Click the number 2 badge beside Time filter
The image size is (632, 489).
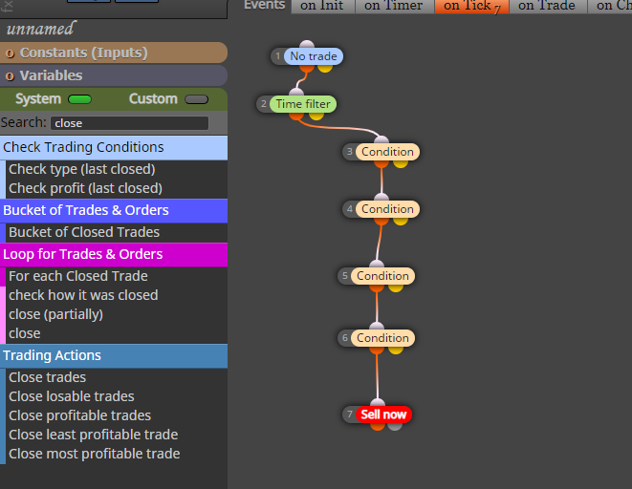coord(263,104)
